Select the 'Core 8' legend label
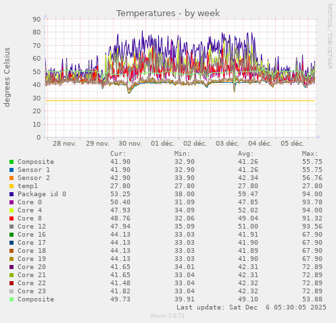This screenshot has height=323, width=336. (x=30, y=218)
